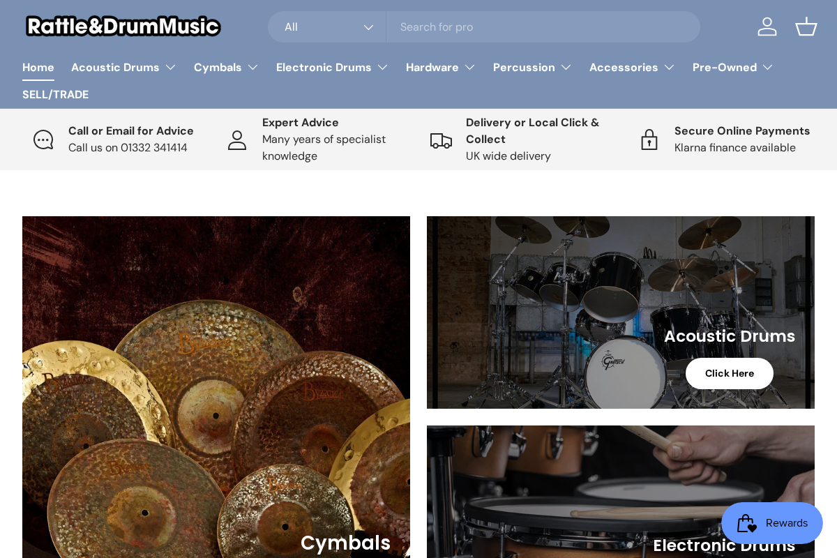Click the chat bubble advice icon
The image size is (837, 558).
43,139
